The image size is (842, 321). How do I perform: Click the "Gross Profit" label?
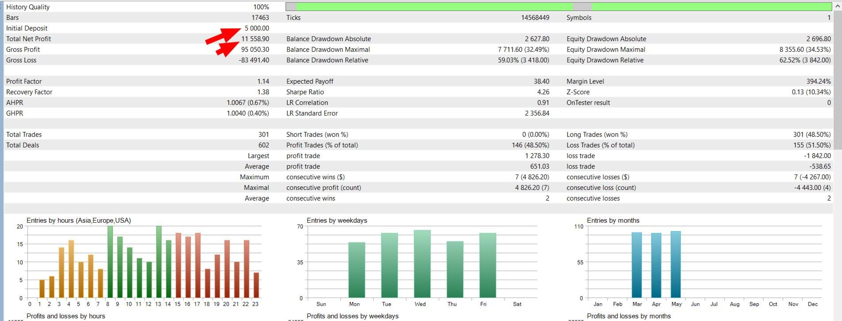(23, 50)
